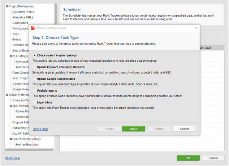This screenshot has height=166, width=229.
Task: Select Dropbox Settings tree item
Action: (x=21, y=122)
